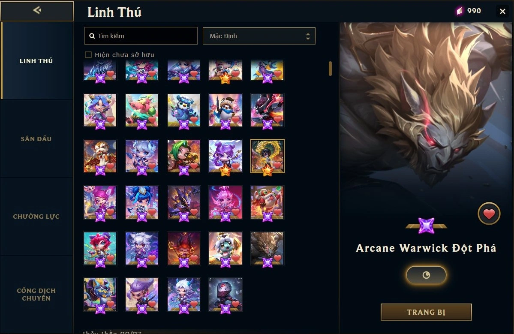
Task: Toggle the large favorite heart on Warwick preview
Action: point(489,214)
